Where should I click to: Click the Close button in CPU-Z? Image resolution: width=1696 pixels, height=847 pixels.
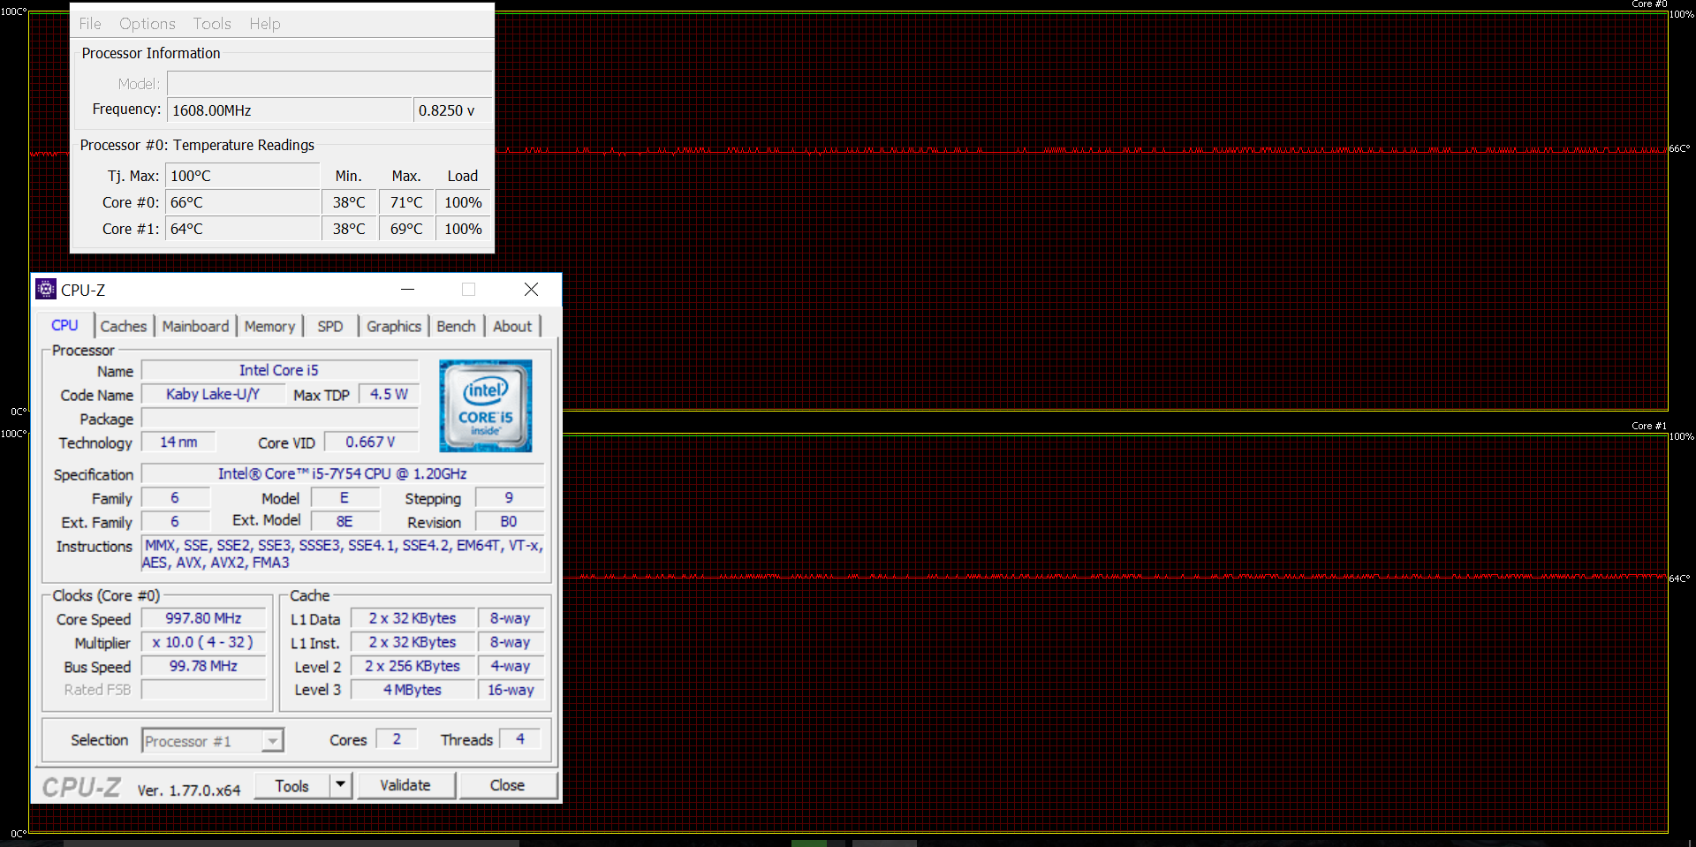click(x=507, y=785)
